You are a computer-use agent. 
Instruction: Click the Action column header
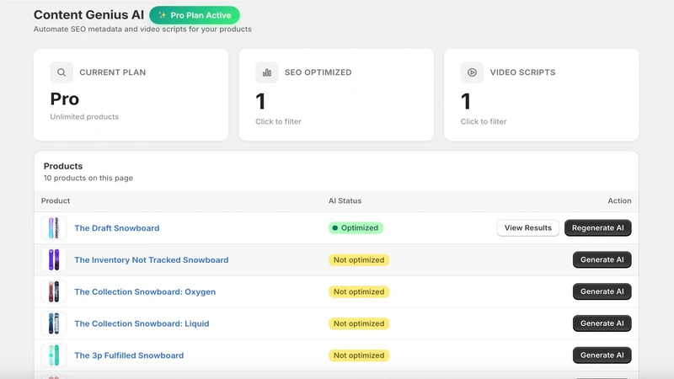[619, 200]
